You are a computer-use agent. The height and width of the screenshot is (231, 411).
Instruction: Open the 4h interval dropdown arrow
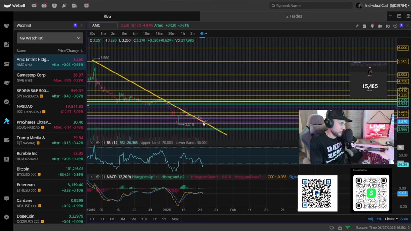pos(206,34)
